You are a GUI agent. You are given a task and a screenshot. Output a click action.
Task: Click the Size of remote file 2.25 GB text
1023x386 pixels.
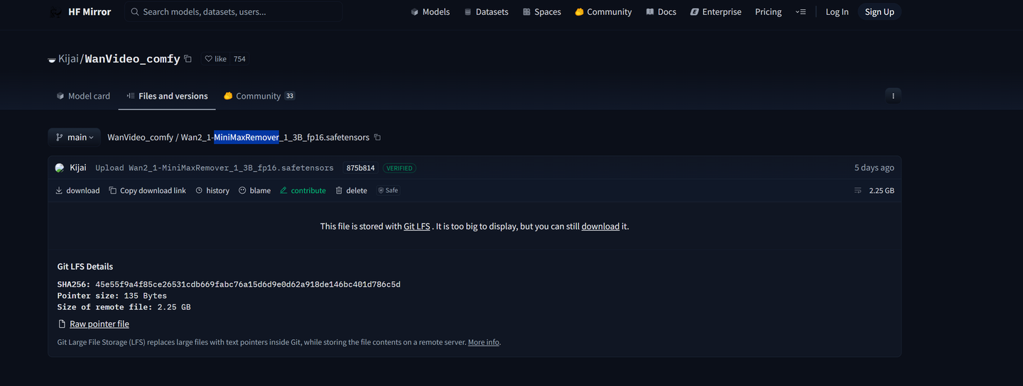tap(124, 307)
